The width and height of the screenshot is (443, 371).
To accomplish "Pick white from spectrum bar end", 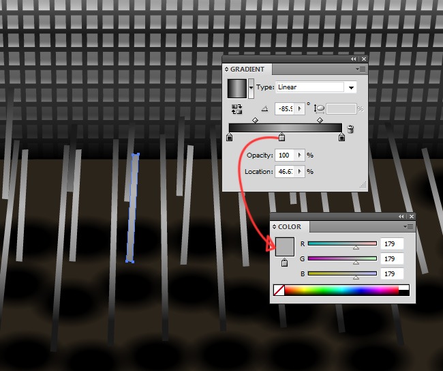I will pos(403,288).
